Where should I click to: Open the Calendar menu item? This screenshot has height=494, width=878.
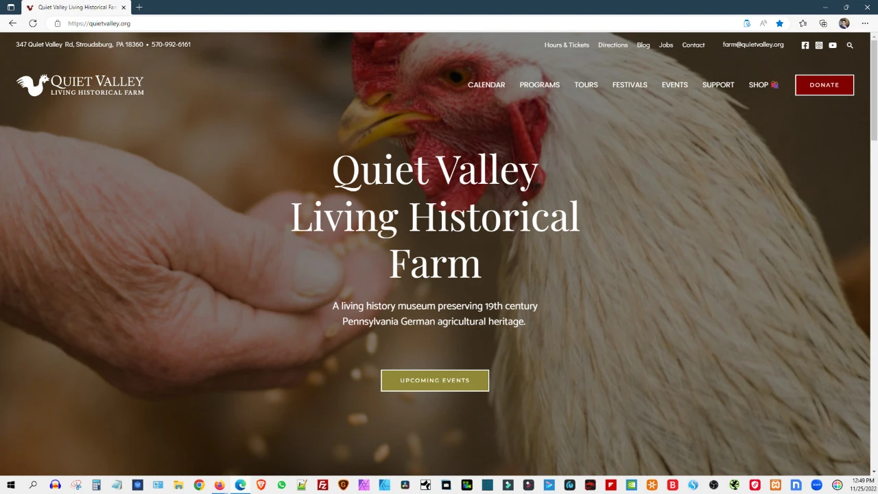pos(486,85)
